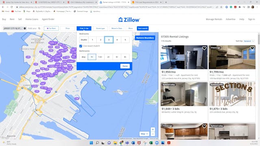Click the Zillow logo
The width and height of the screenshot is (260, 146).
point(129,20)
